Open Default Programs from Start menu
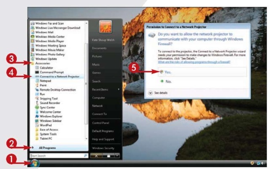Screen dimensions: 270x169 click(x=103, y=131)
